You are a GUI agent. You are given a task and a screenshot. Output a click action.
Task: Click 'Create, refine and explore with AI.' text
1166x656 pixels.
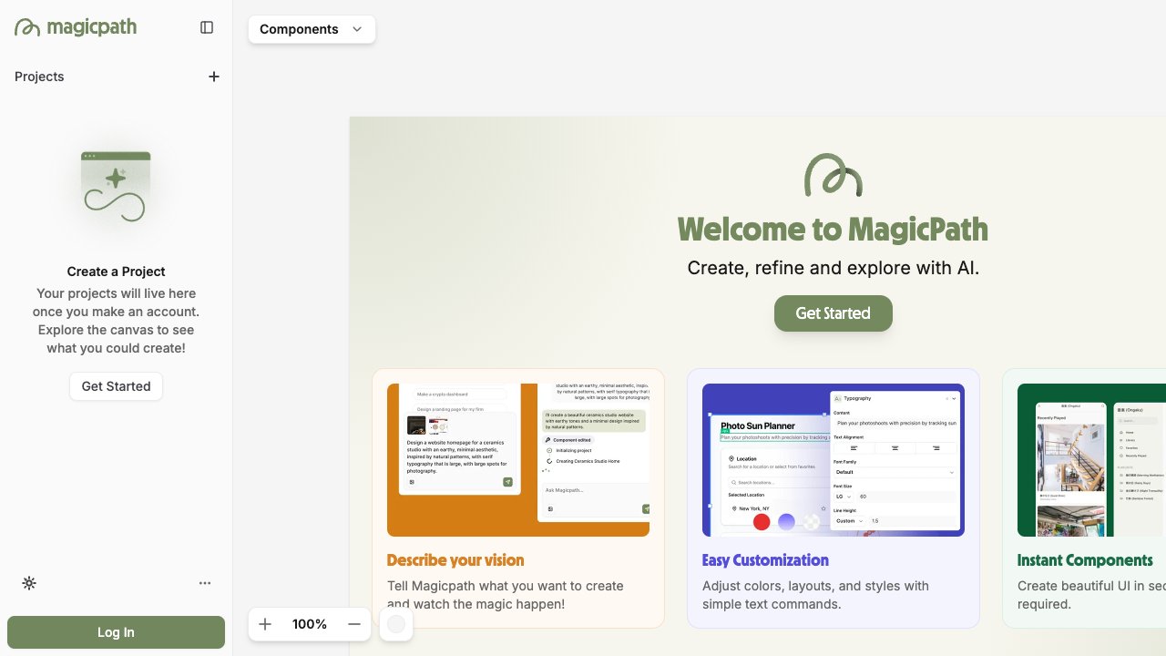834,268
